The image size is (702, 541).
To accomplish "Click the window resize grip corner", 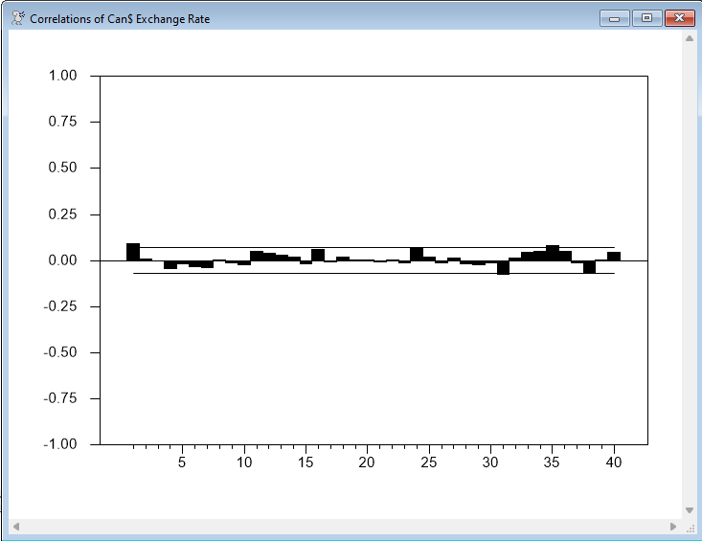I will click(690, 528).
